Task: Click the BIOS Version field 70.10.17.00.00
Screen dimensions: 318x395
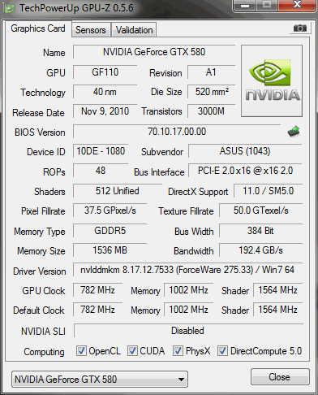Action: 177,132
